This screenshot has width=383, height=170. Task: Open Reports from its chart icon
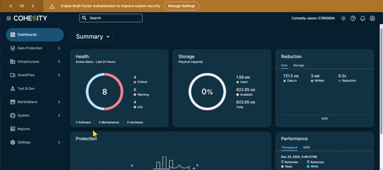[12, 129]
